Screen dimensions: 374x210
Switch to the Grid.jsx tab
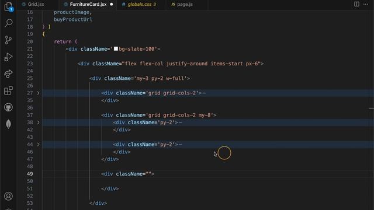(x=36, y=4)
